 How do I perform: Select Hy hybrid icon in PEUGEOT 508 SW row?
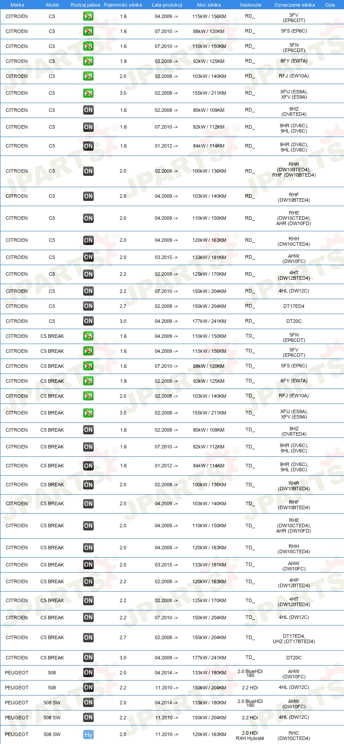(x=88, y=735)
